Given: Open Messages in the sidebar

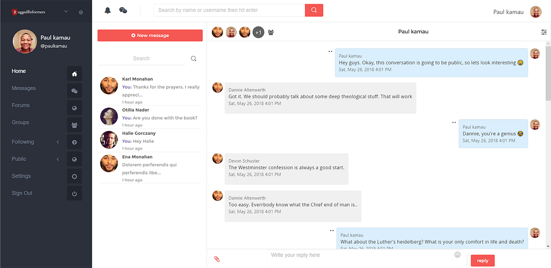Looking at the screenshot, I should 24,88.
